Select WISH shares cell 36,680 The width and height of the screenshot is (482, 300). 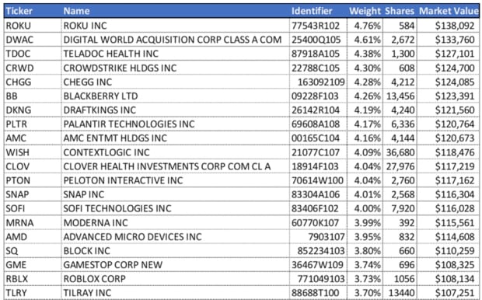pos(400,152)
